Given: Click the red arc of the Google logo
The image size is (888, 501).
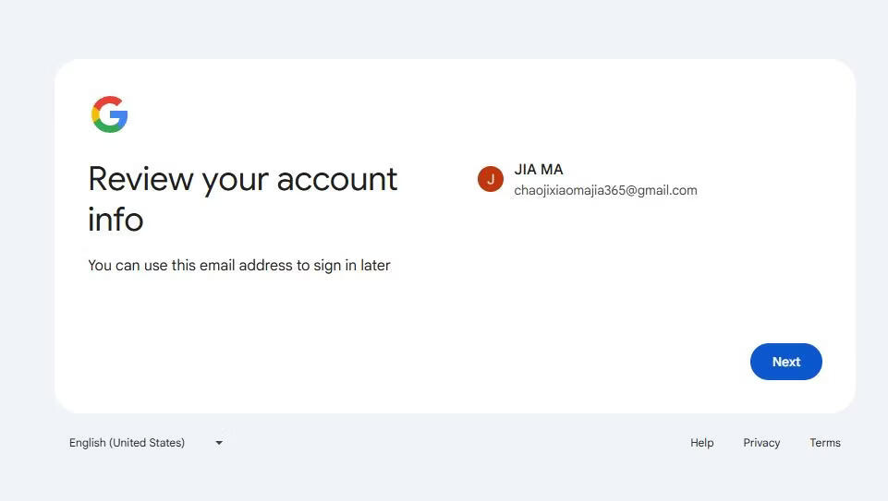Looking at the screenshot, I should tap(106, 100).
